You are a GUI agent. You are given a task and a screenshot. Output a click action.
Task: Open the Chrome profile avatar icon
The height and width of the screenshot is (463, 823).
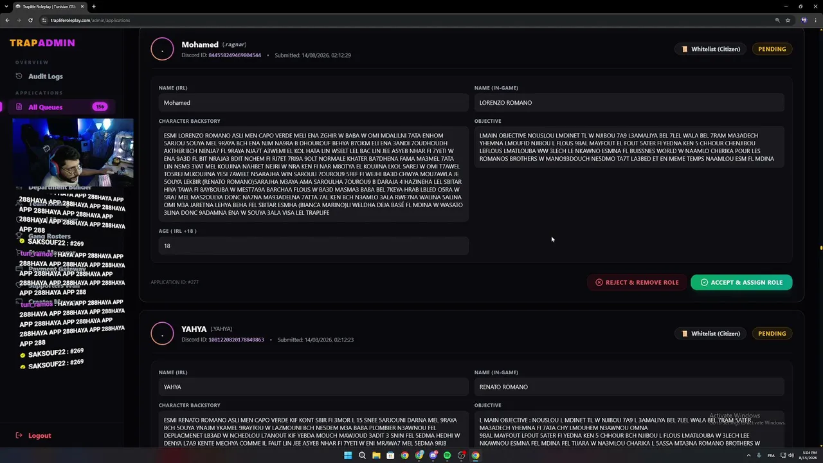point(804,20)
